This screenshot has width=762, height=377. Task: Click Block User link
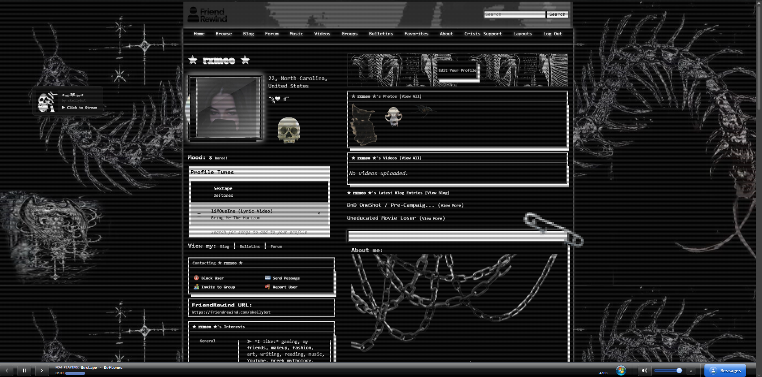(212, 278)
